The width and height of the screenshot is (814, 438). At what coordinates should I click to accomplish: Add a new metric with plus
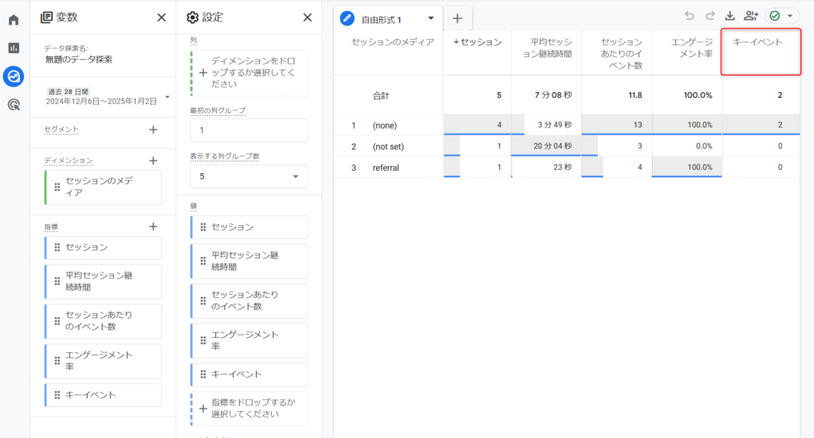click(153, 227)
